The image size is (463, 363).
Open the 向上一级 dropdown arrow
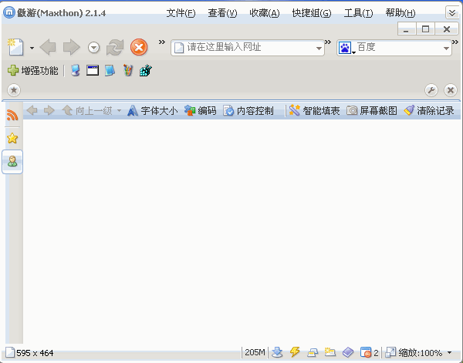(119, 111)
